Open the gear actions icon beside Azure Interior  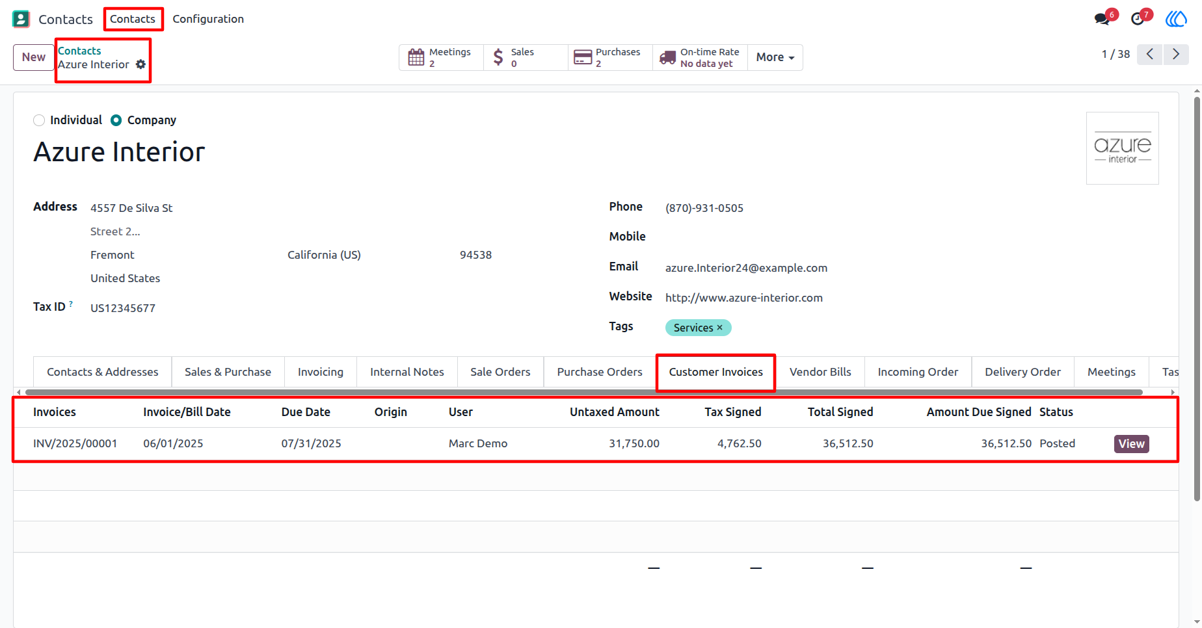click(x=140, y=64)
